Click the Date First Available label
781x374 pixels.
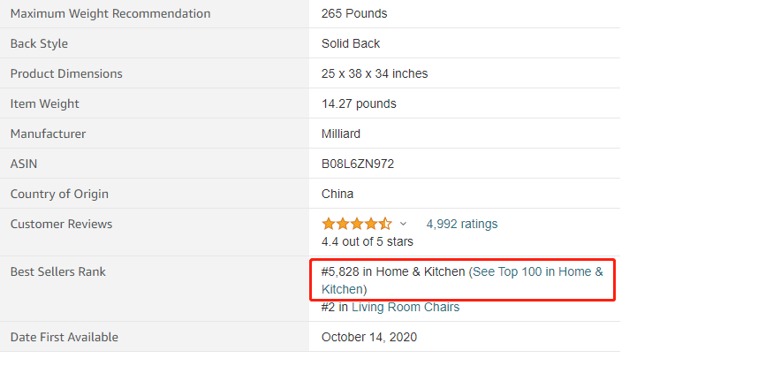[64, 337]
